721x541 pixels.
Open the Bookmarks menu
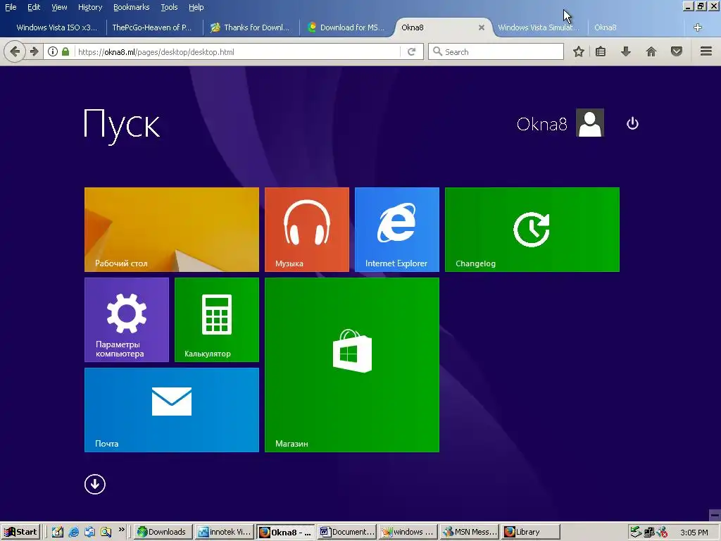point(131,7)
